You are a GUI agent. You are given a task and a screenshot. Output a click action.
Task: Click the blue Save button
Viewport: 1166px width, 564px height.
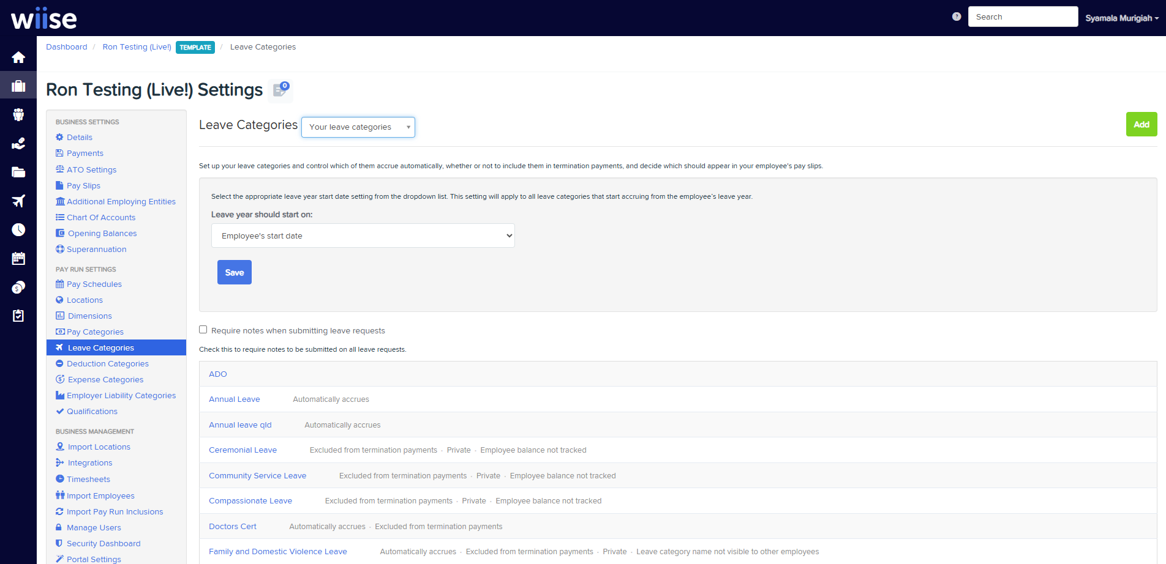coord(235,273)
